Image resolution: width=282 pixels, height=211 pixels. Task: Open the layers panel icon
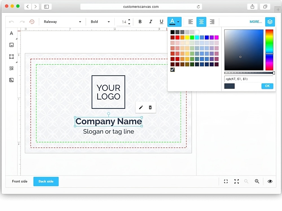coord(270,22)
